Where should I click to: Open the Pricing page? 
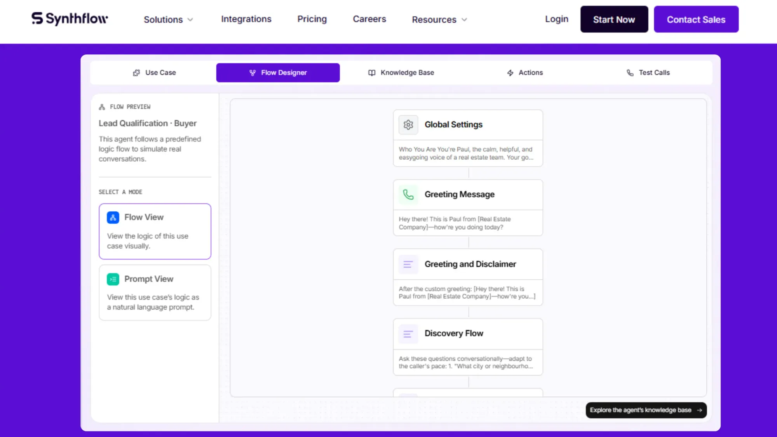coord(312,19)
